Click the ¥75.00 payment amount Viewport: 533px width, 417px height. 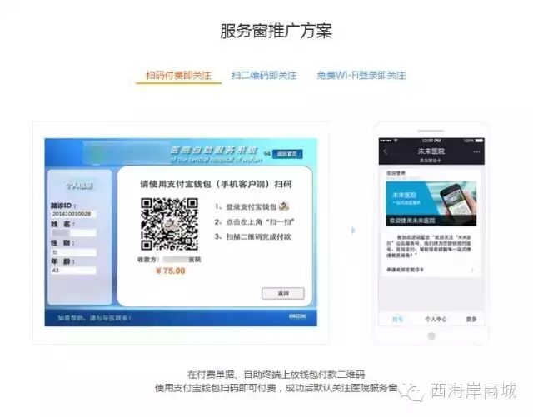[171, 271]
